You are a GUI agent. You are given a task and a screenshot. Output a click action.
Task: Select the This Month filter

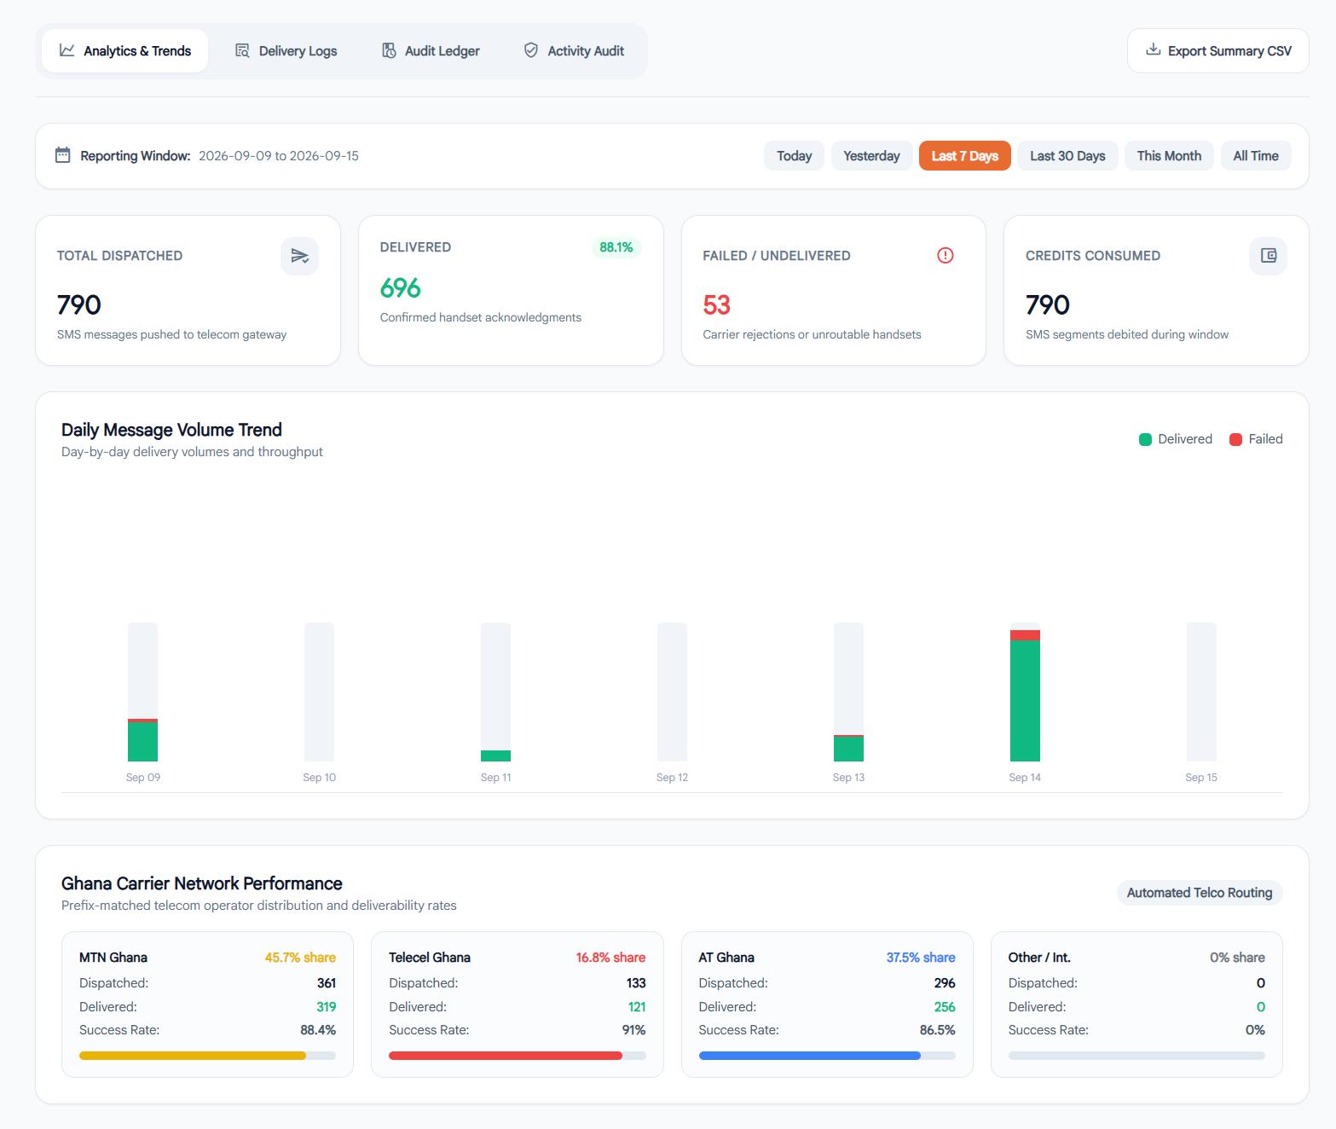tap(1169, 156)
